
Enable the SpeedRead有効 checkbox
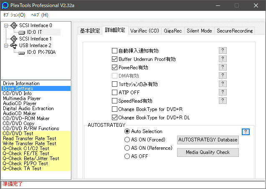[x=115, y=101]
